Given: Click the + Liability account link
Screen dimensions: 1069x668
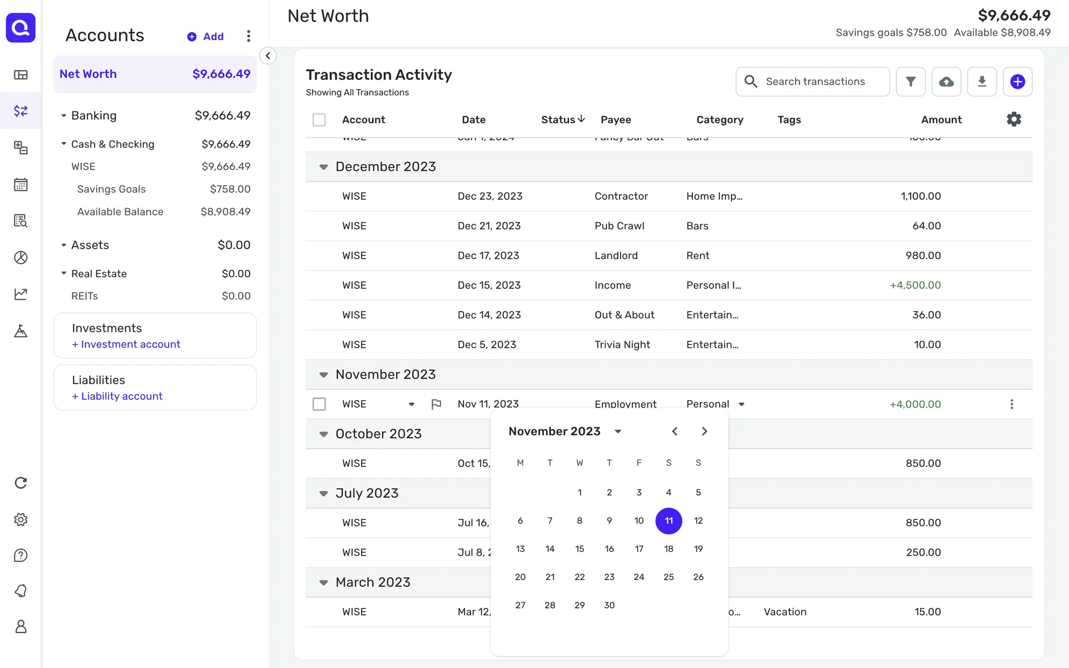Looking at the screenshot, I should [x=117, y=396].
